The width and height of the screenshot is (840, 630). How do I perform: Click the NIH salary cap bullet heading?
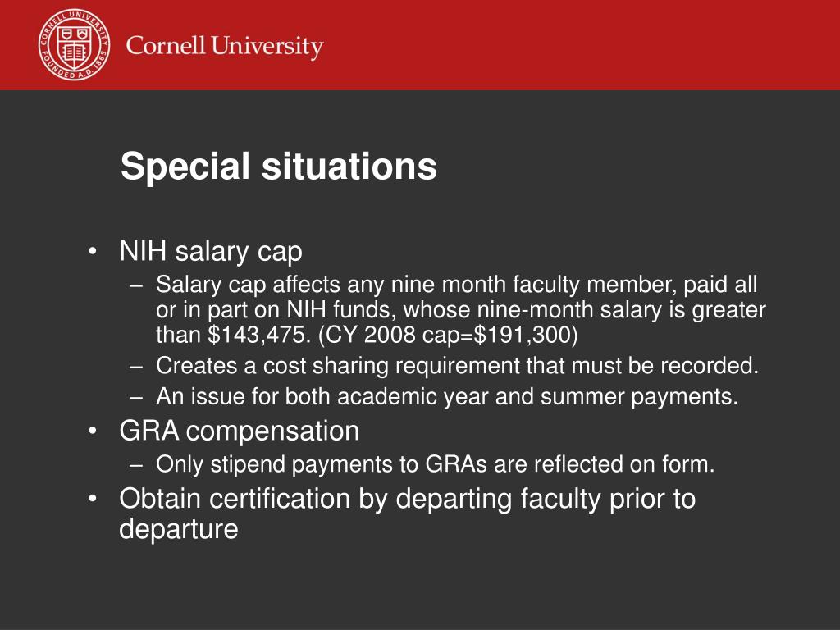tap(211, 251)
